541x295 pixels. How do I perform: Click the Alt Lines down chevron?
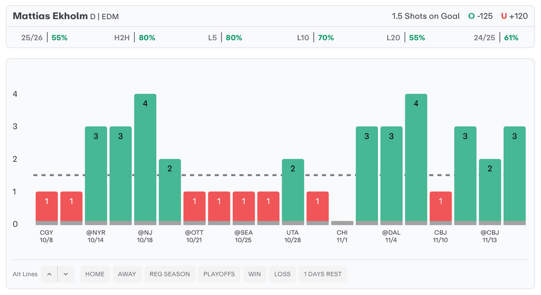[x=66, y=274]
